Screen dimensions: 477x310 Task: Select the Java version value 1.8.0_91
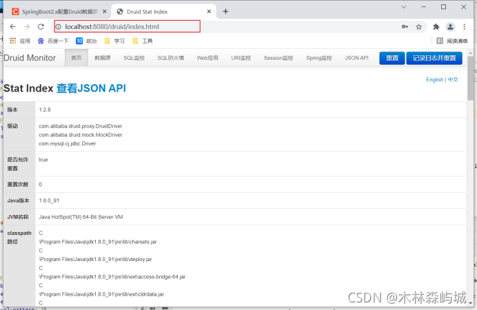pyautogui.click(x=49, y=200)
